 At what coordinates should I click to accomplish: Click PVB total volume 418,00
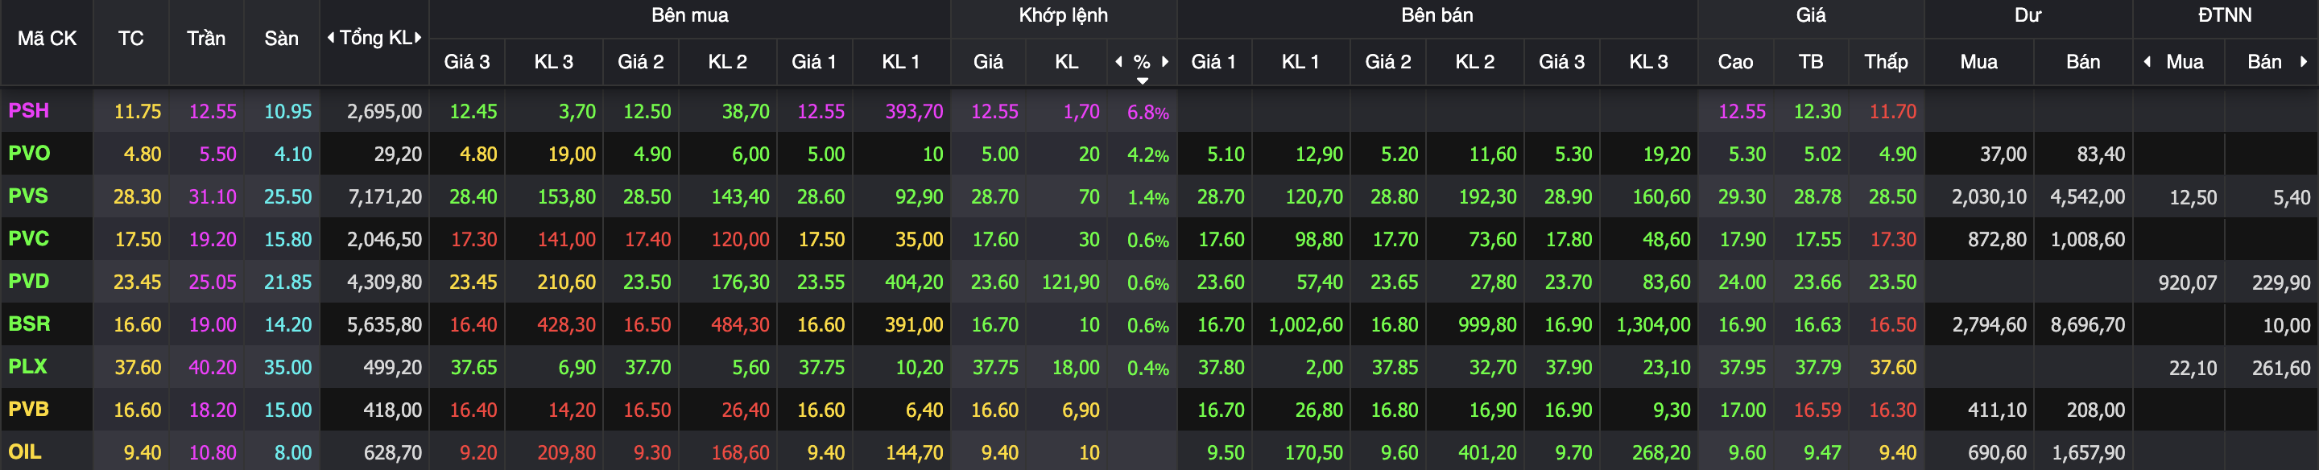[x=392, y=410]
